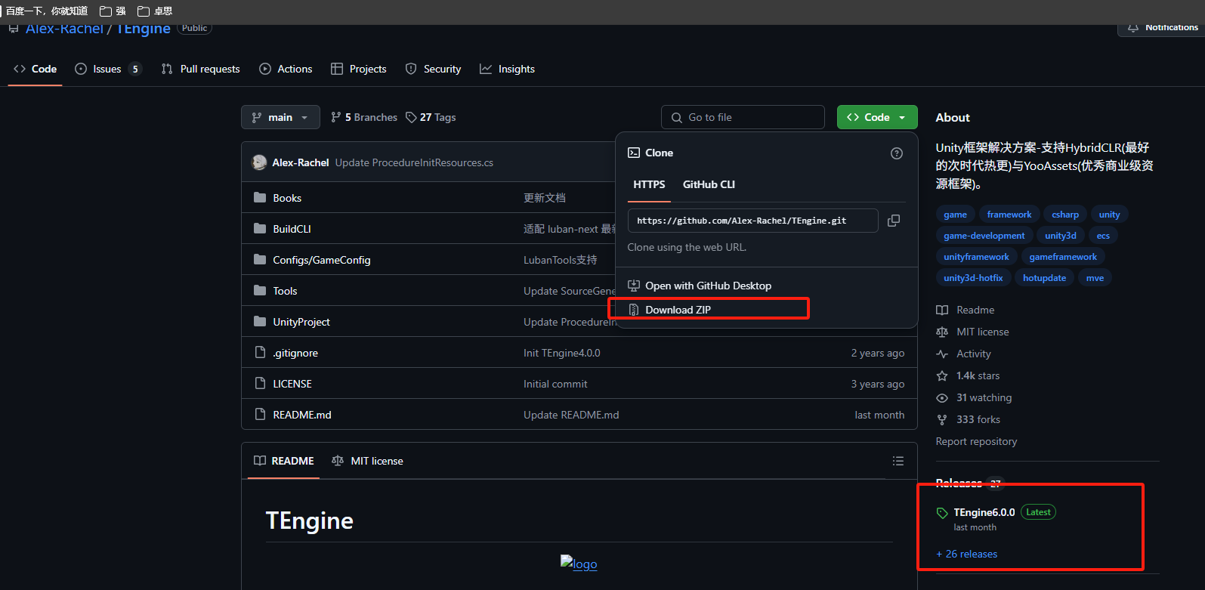This screenshot has width=1205, height=590.
Task: Open the README outline list icon
Action: tap(898, 461)
